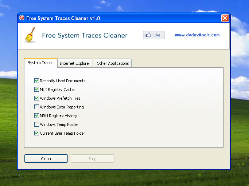Screen dimensions: 249x186
Task: Toggle Current User Temp Folder checkbox
Action: pyautogui.click(x=36, y=133)
